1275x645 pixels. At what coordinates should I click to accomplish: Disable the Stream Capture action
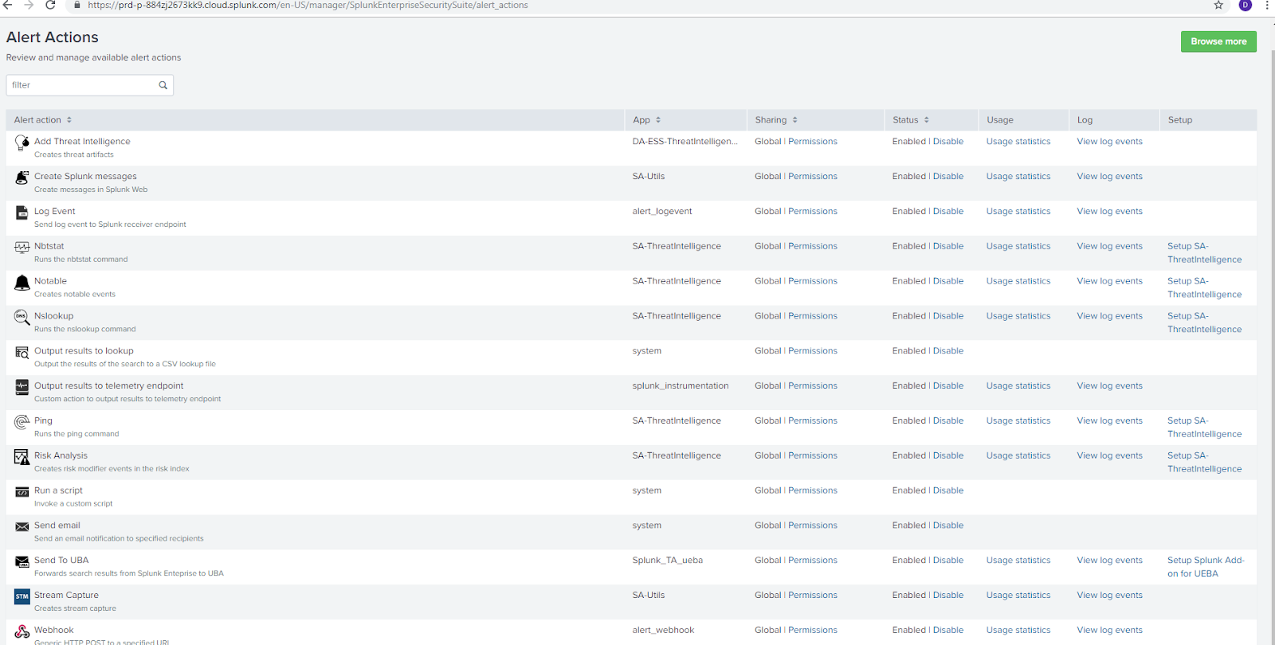948,596
